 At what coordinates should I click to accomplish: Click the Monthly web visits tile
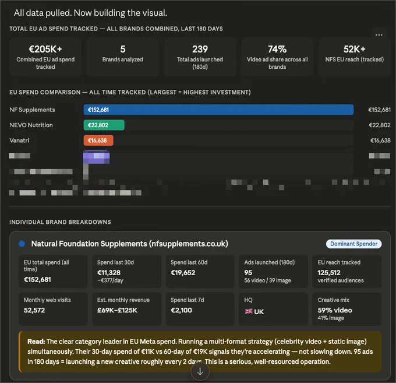coord(53,309)
